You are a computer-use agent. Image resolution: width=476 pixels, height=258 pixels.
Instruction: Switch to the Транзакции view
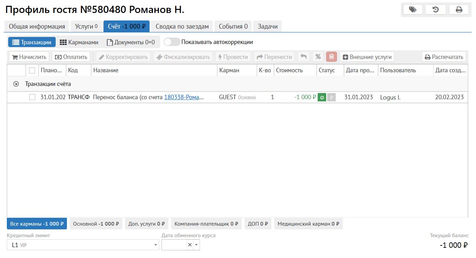(32, 42)
